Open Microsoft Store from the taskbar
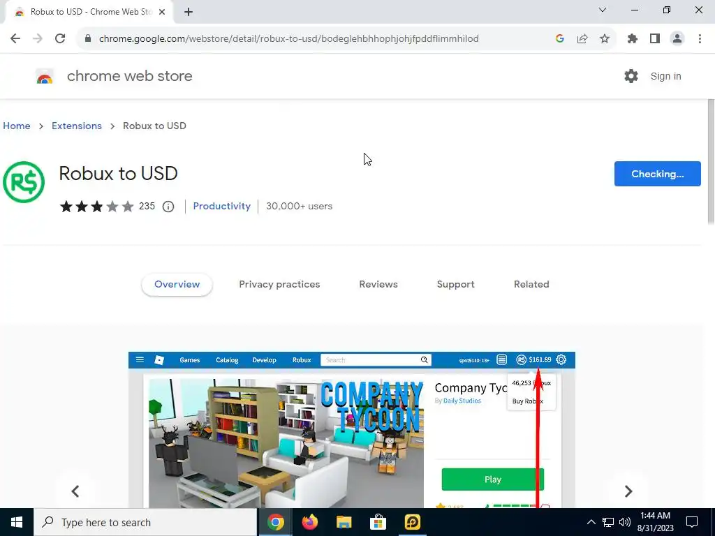Screen dimensions: 715x536 click(378, 522)
